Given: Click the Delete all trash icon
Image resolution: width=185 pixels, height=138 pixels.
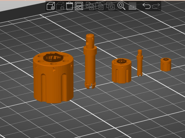Looking at the screenshot, I should [69, 6].
